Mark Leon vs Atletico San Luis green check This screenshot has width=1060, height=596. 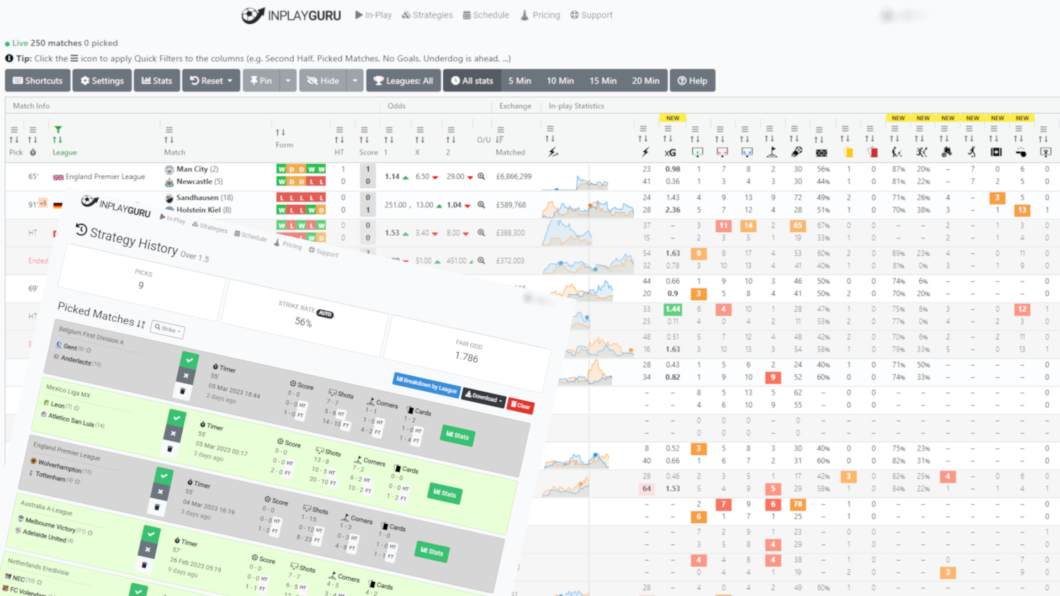[177, 418]
